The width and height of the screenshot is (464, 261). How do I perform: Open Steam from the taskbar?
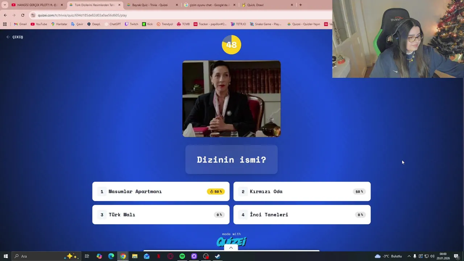click(217, 256)
